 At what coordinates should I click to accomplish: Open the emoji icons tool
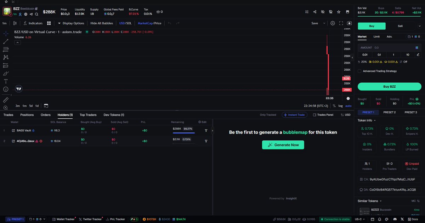6,89
